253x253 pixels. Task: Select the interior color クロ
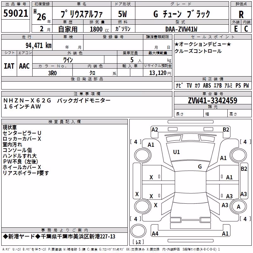pyautogui.click(x=92, y=73)
